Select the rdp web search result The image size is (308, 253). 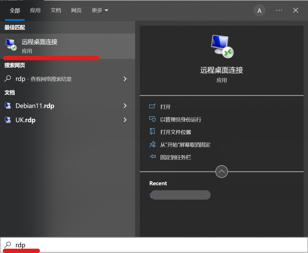(67, 79)
